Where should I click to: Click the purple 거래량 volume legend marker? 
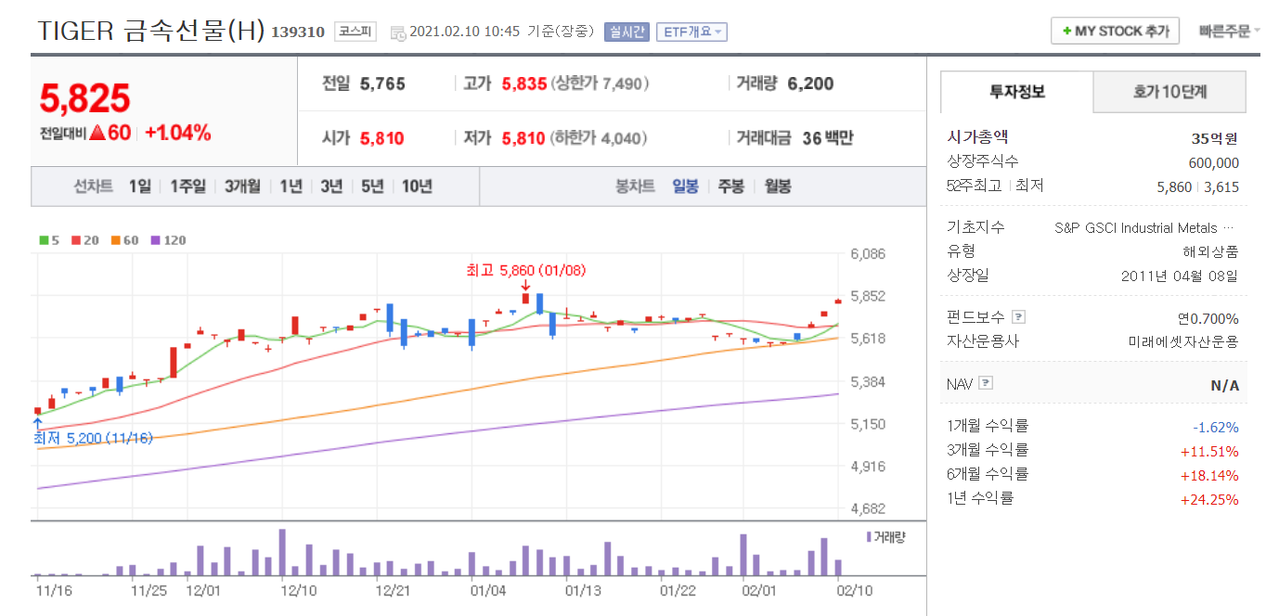point(869,537)
